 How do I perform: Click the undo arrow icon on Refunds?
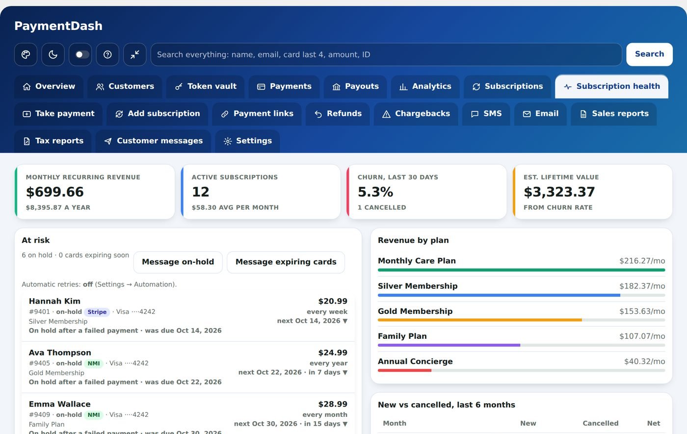(x=318, y=114)
